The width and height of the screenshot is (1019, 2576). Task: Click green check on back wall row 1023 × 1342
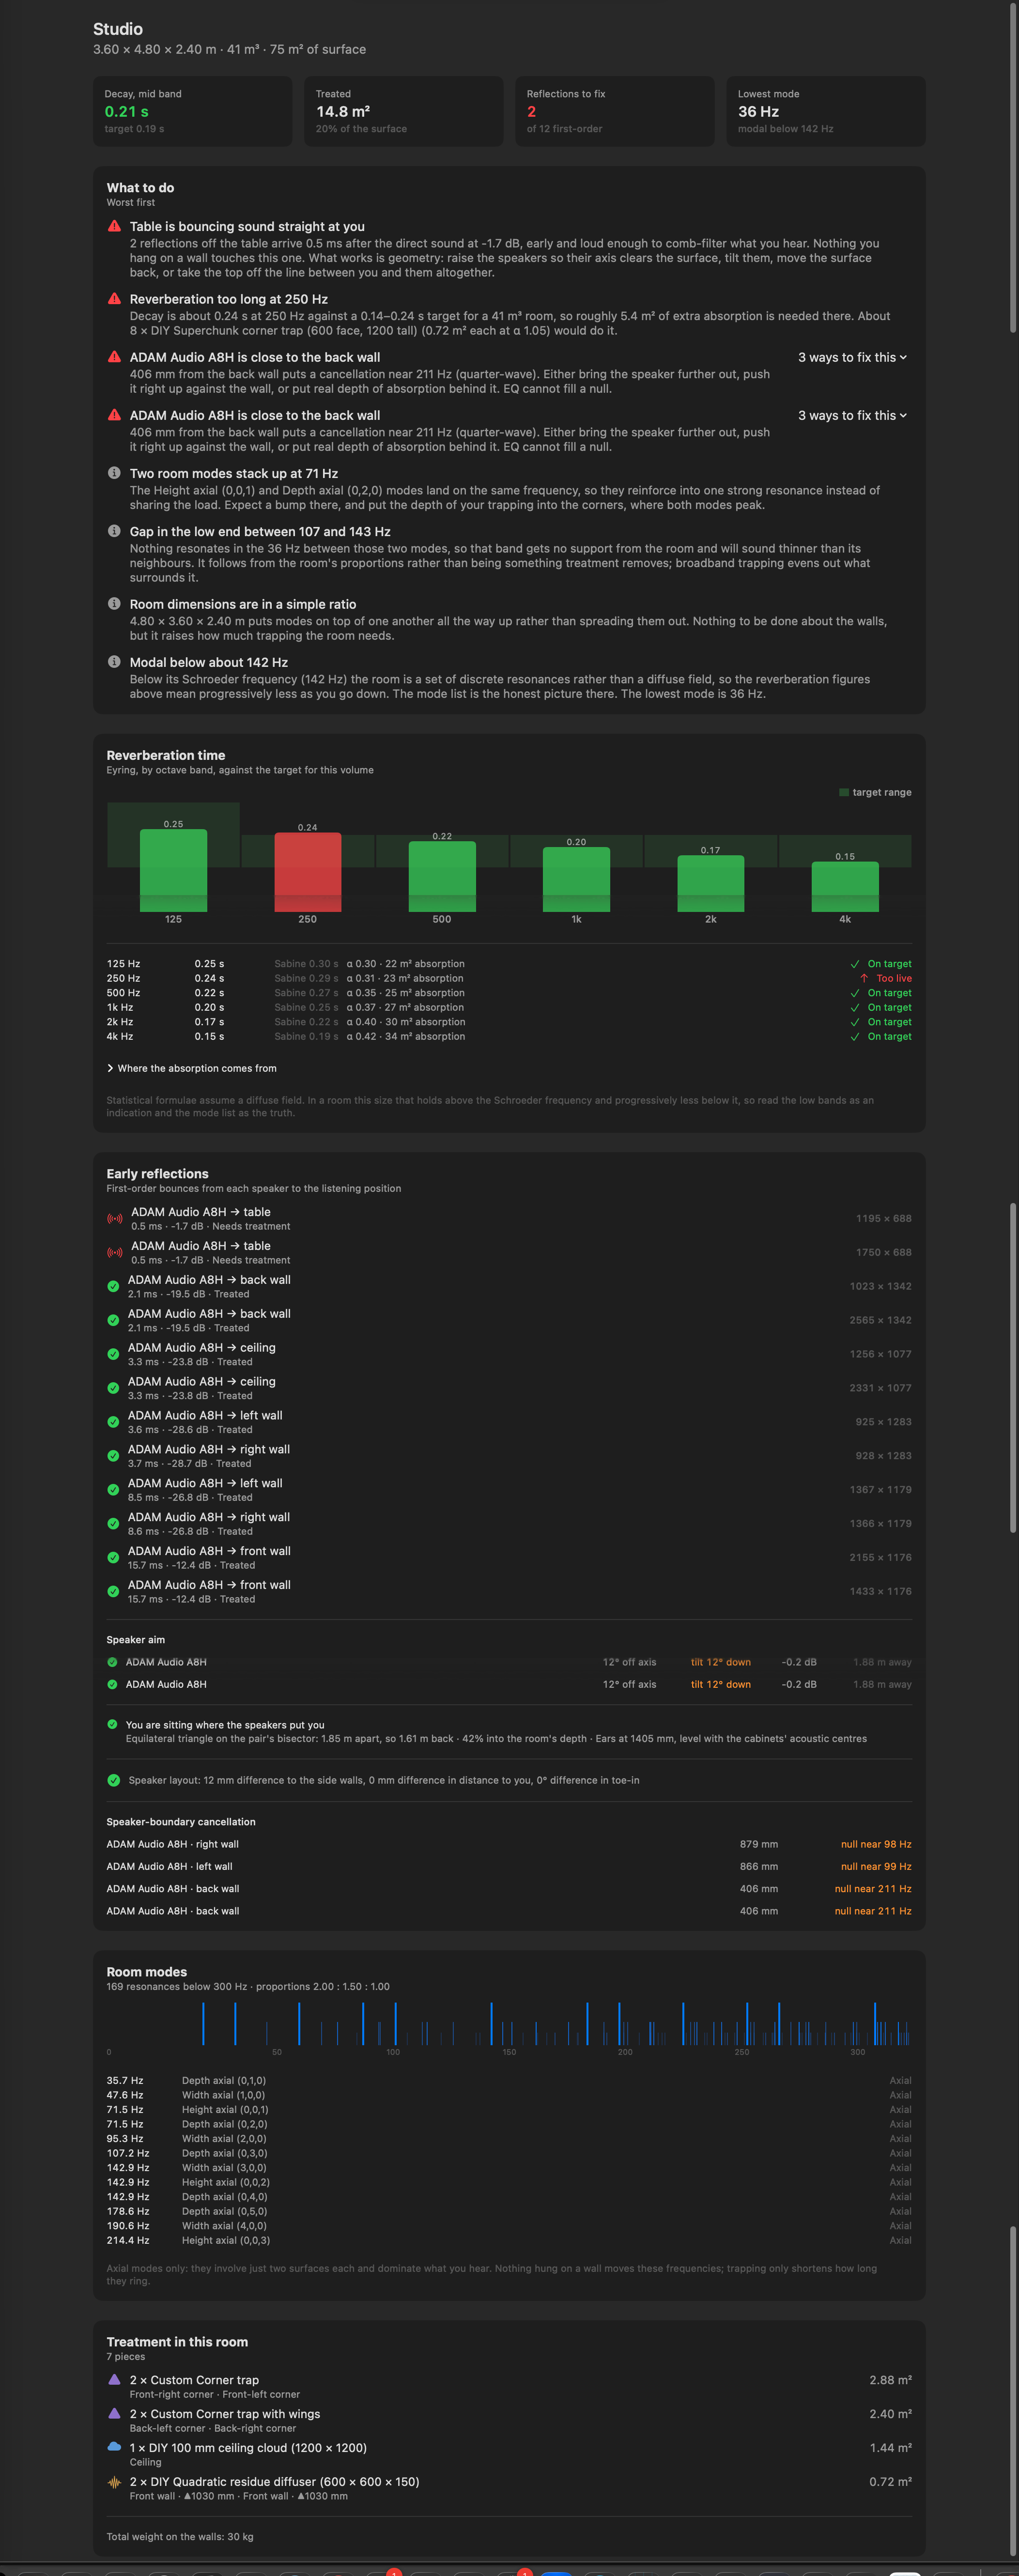click(113, 1286)
